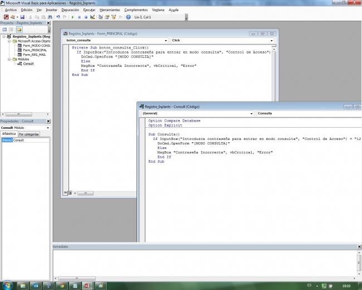The image size is (362, 290).
Task: Click the greyed Toolbox icon in toolbar
Action: pyautogui.click(x=120, y=17)
